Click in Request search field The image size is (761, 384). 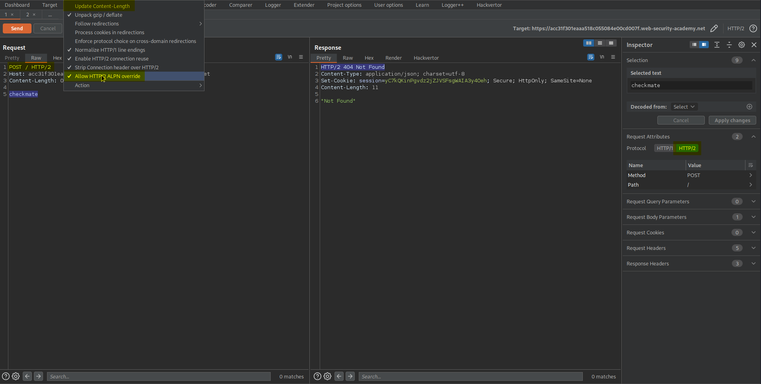[159, 376]
